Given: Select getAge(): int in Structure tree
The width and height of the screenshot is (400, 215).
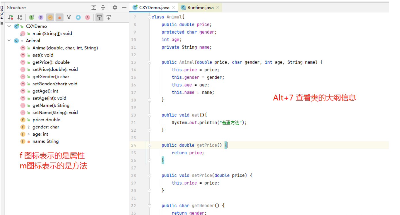Looking at the screenshot, I should 45,91.
